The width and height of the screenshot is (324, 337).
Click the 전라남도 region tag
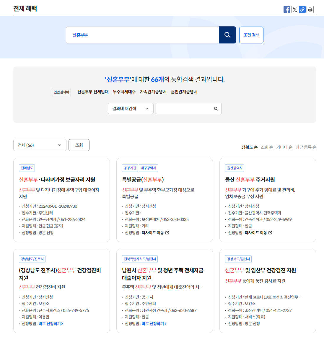click(x=27, y=168)
